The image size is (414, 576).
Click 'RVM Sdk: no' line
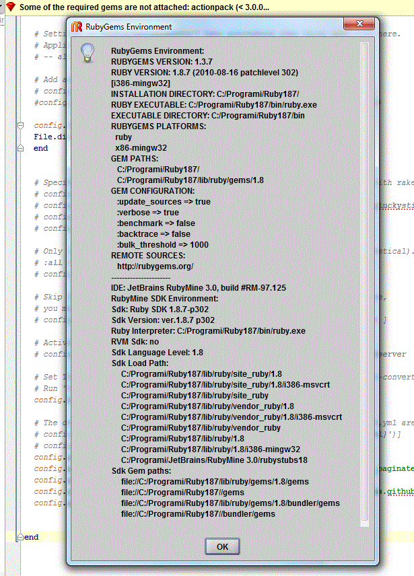coord(135,342)
